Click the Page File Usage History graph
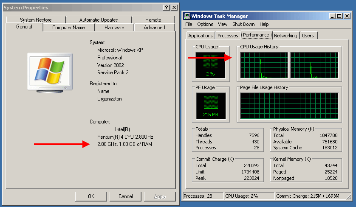This screenshot has height=207, width=356. 289,106
